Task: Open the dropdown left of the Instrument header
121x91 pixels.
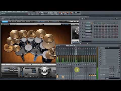Action: pyautogui.click(x=66, y=24)
